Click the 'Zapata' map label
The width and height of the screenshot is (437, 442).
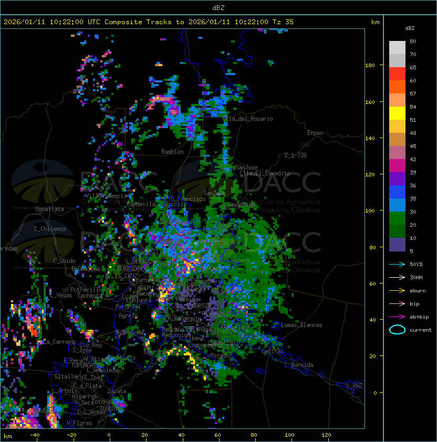(x=117, y=391)
